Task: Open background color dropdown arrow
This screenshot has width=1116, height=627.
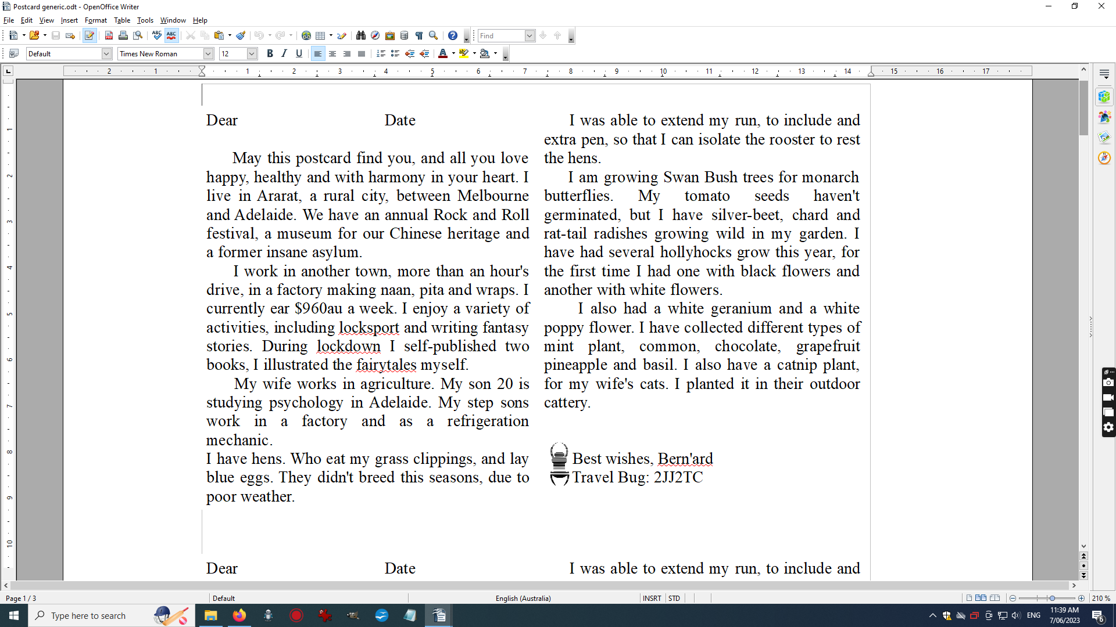Action: point(495,53)
